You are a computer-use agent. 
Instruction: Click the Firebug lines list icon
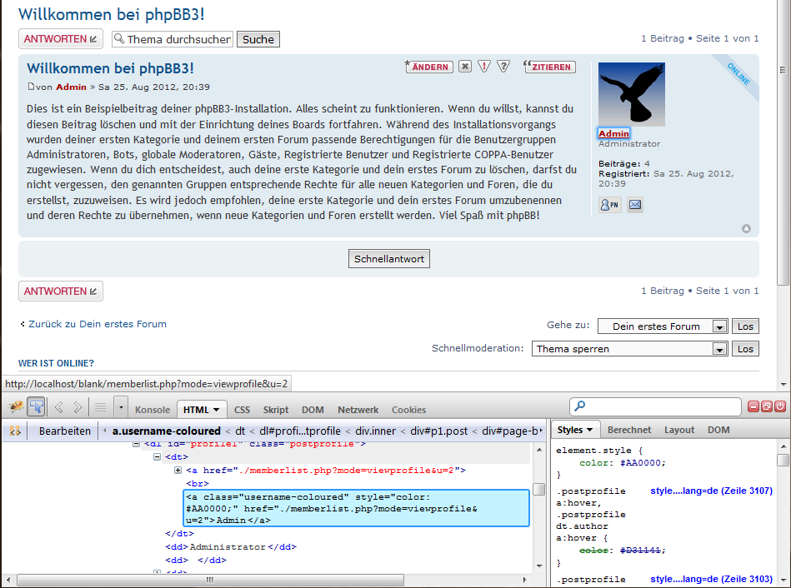point(100,407)
